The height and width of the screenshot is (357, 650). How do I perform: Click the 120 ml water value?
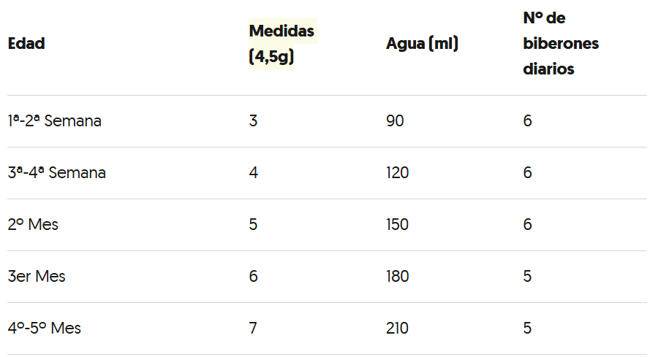[x=398, y=173]
